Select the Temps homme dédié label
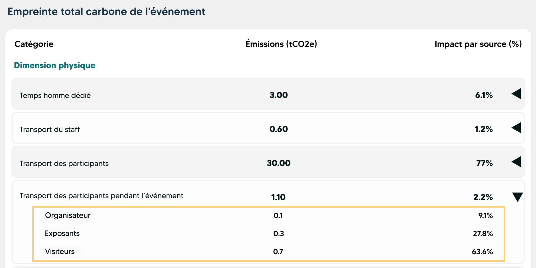 55,95
